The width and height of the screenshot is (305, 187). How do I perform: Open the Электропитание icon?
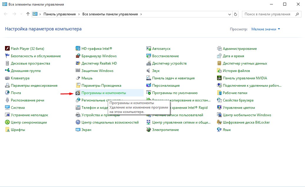pyautogui.click(x=149, y=130)
